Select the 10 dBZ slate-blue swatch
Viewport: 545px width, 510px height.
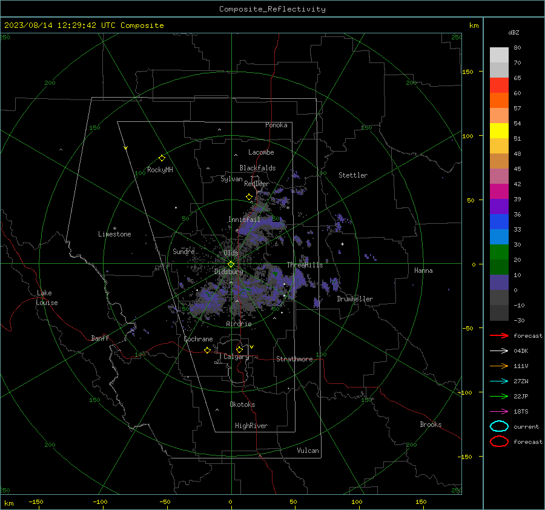click(499, 283)
